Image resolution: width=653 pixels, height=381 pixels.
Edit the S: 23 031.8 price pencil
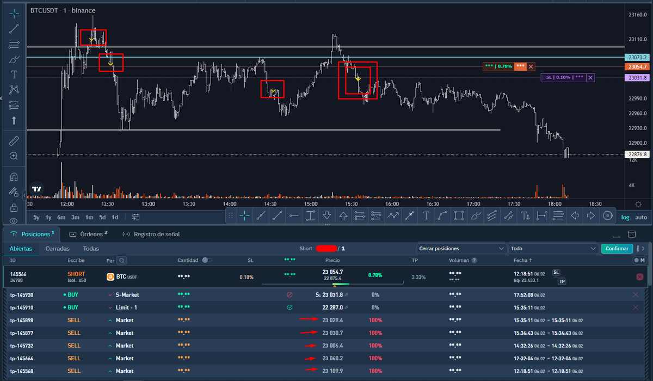click(347, 294)
